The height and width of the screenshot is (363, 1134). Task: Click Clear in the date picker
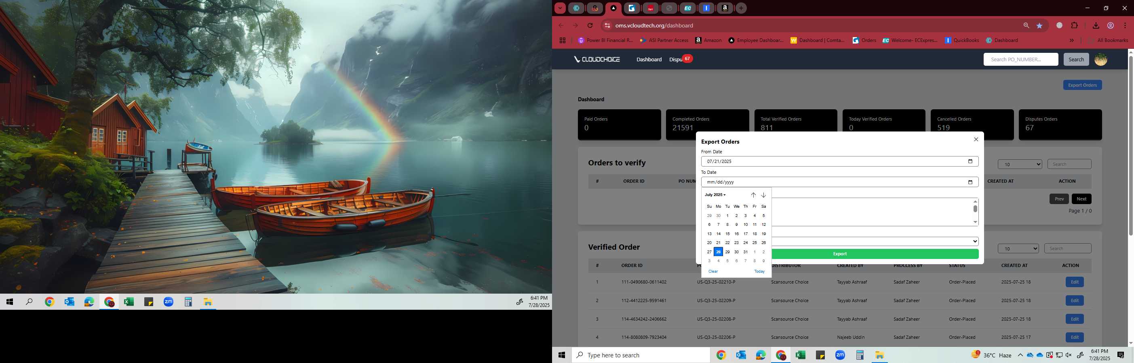(713, 271)
